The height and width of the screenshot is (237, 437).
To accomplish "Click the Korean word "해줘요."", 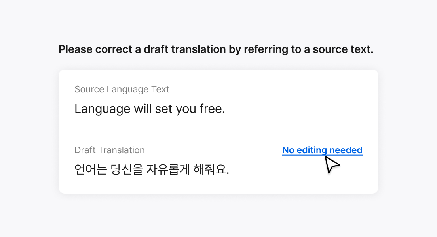I will tap(211, 169).
